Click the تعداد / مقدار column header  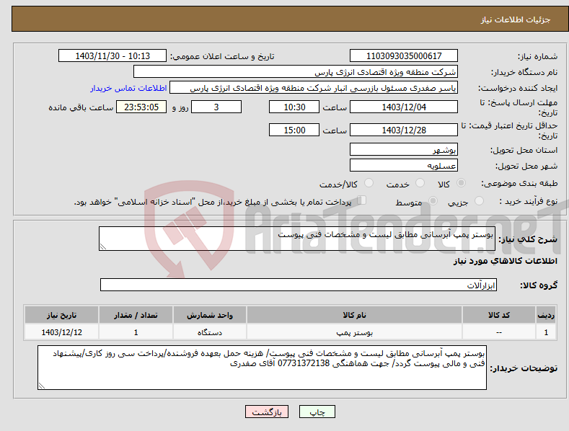(x=136, y=315)
